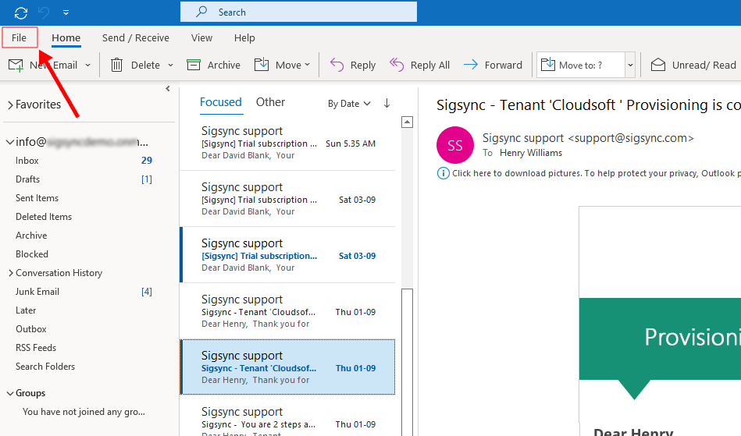Expand the Conversation History folder
Viewport: 741px width, 436px height.
point(11,273)
